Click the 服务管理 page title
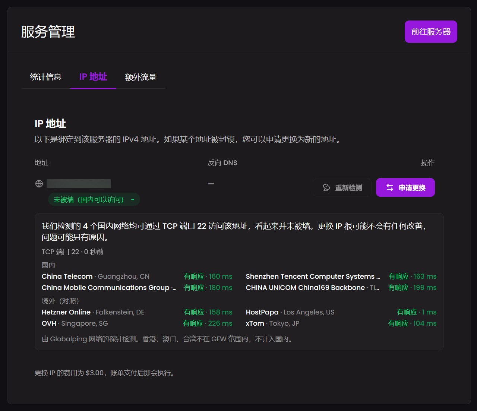Screen dimensions: 477x411 tap(48, 32)
